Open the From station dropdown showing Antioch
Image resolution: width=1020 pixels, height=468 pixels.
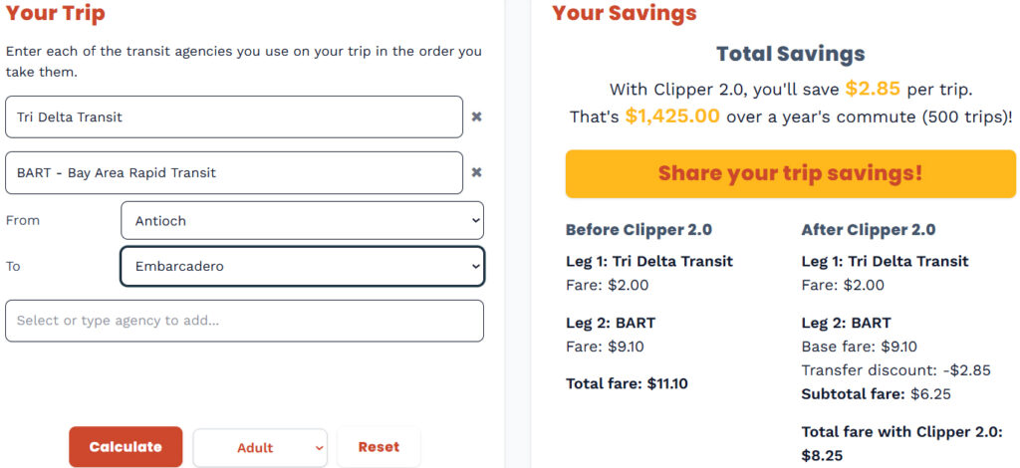point(302,221)
